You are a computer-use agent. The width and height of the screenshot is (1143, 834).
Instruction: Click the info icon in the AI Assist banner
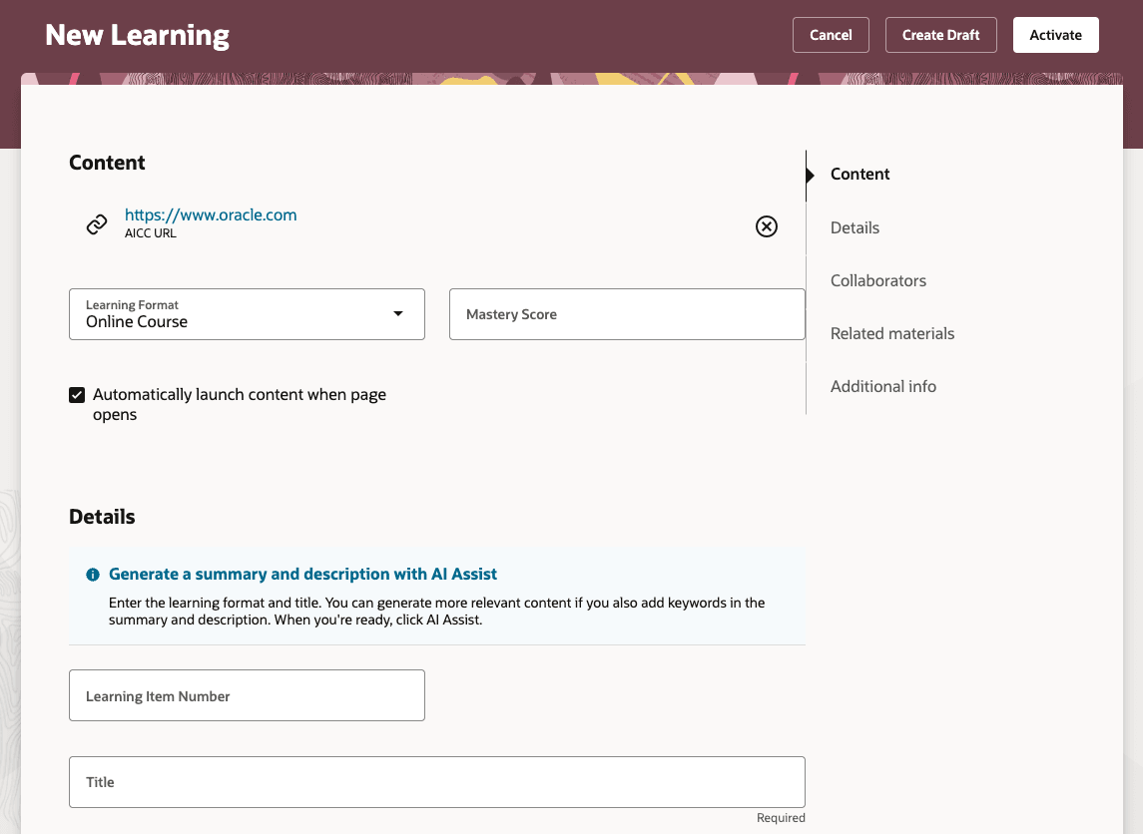[92, 574]
